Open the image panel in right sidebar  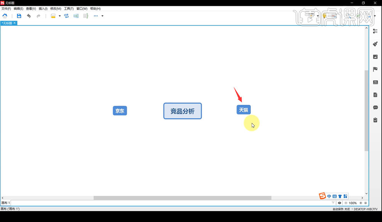pos(375,56)
